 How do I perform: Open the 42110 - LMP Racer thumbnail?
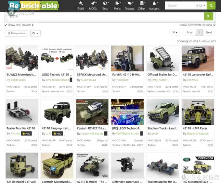click(x=198, y=112)
